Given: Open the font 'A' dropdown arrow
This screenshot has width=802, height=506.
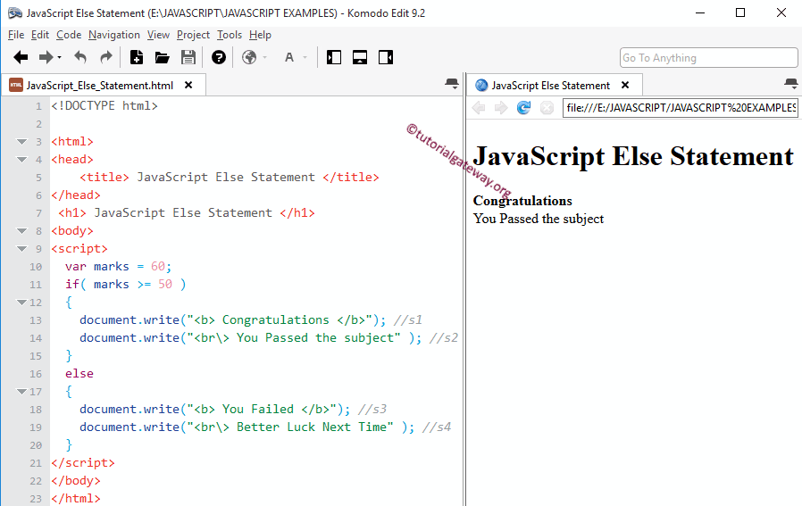Looking at the screenshot, I should pyautogui.click(x=305, y=57).
